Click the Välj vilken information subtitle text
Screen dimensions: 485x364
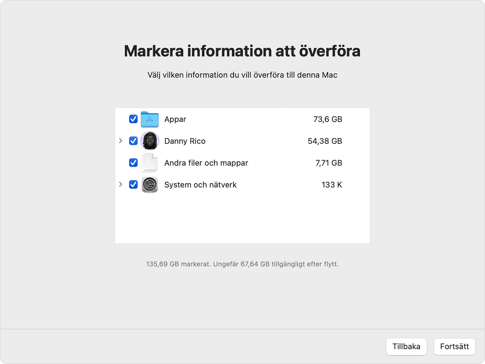coord(242,75)
